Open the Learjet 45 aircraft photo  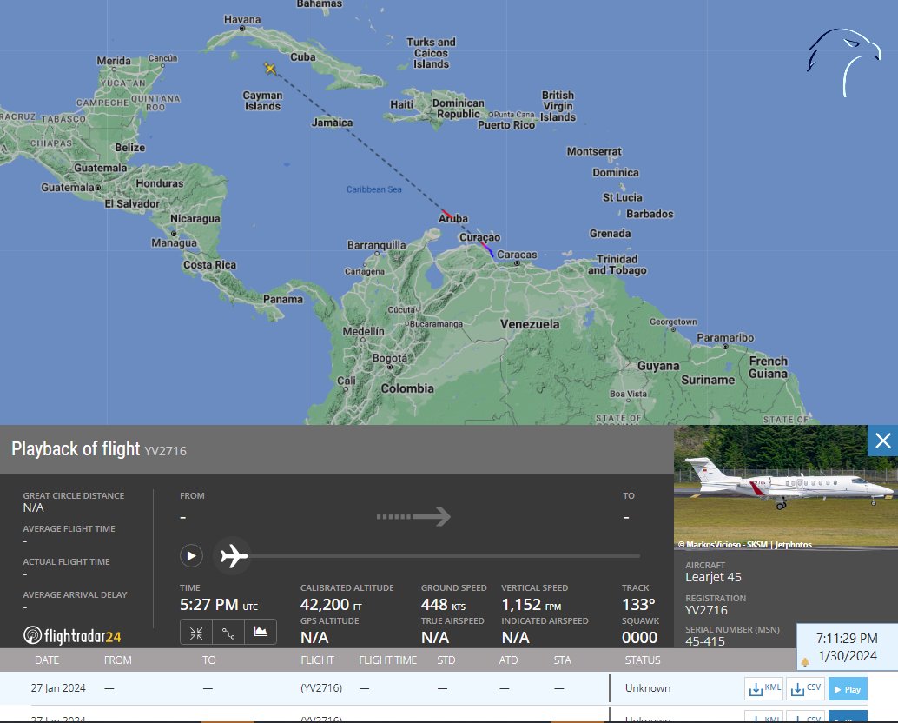[786, 488]
